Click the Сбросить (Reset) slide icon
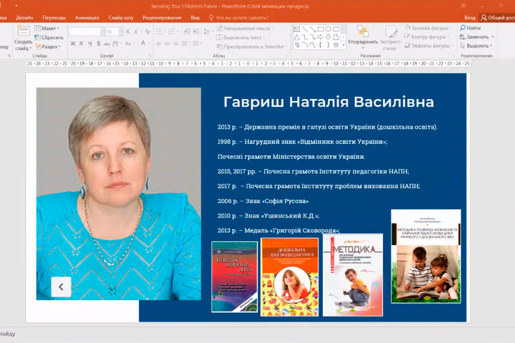This screenshot has width=515, height=343. coord(49,37)
